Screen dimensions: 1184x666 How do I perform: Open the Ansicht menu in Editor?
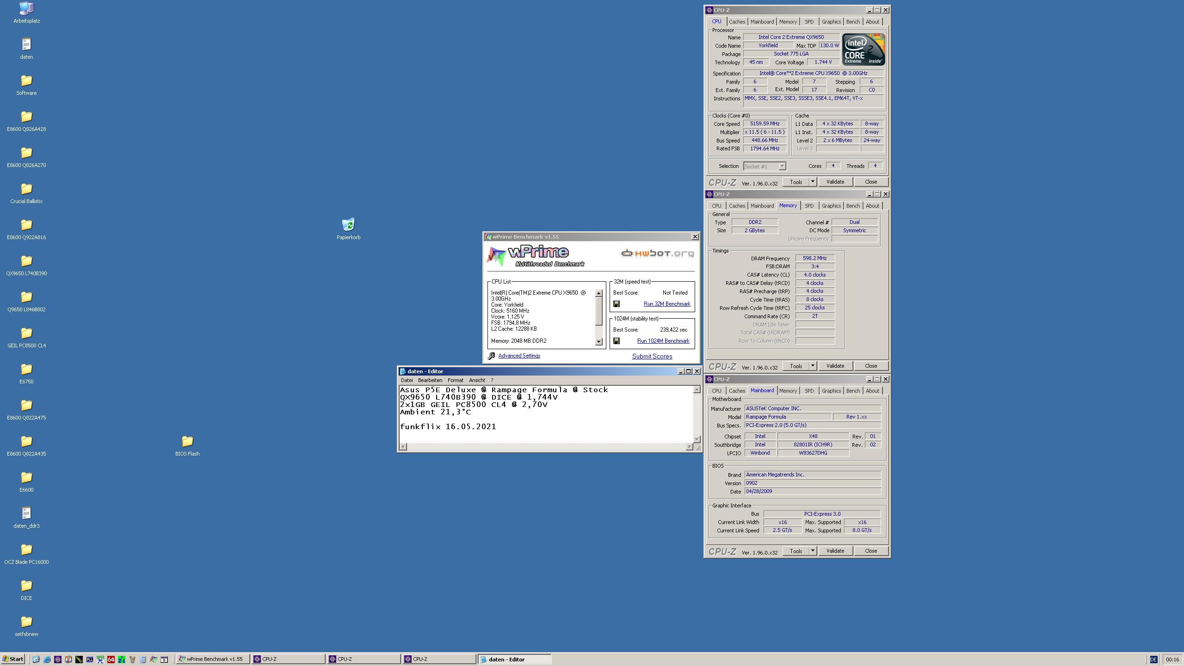[477, 380]
